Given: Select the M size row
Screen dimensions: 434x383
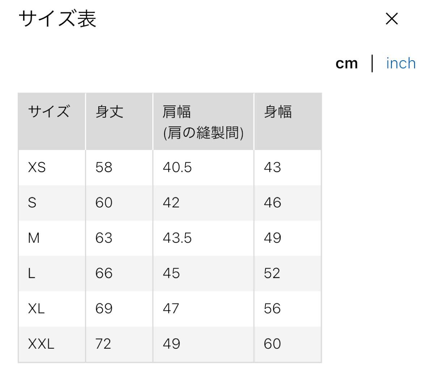Looking at the screenshot, I should point(34,238).
